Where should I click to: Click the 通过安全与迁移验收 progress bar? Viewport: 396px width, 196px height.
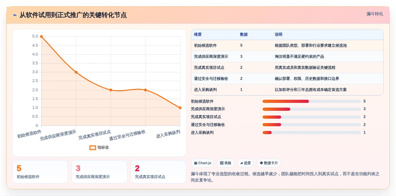[312, 125]
